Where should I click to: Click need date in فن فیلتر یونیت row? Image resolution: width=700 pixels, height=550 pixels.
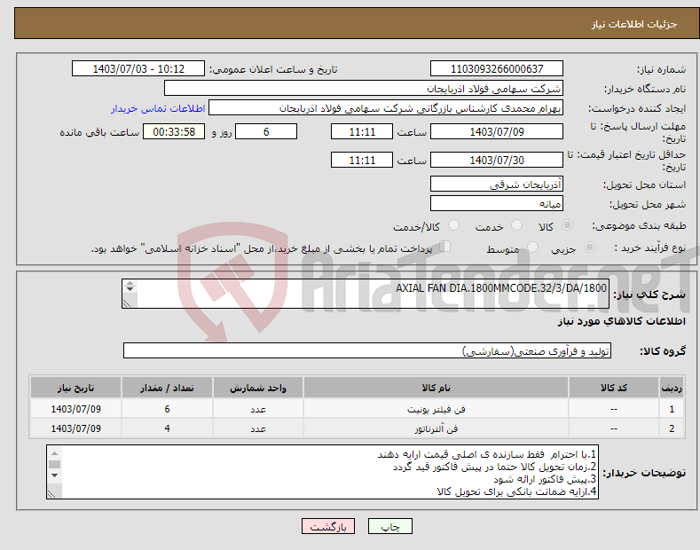[76, 409]
